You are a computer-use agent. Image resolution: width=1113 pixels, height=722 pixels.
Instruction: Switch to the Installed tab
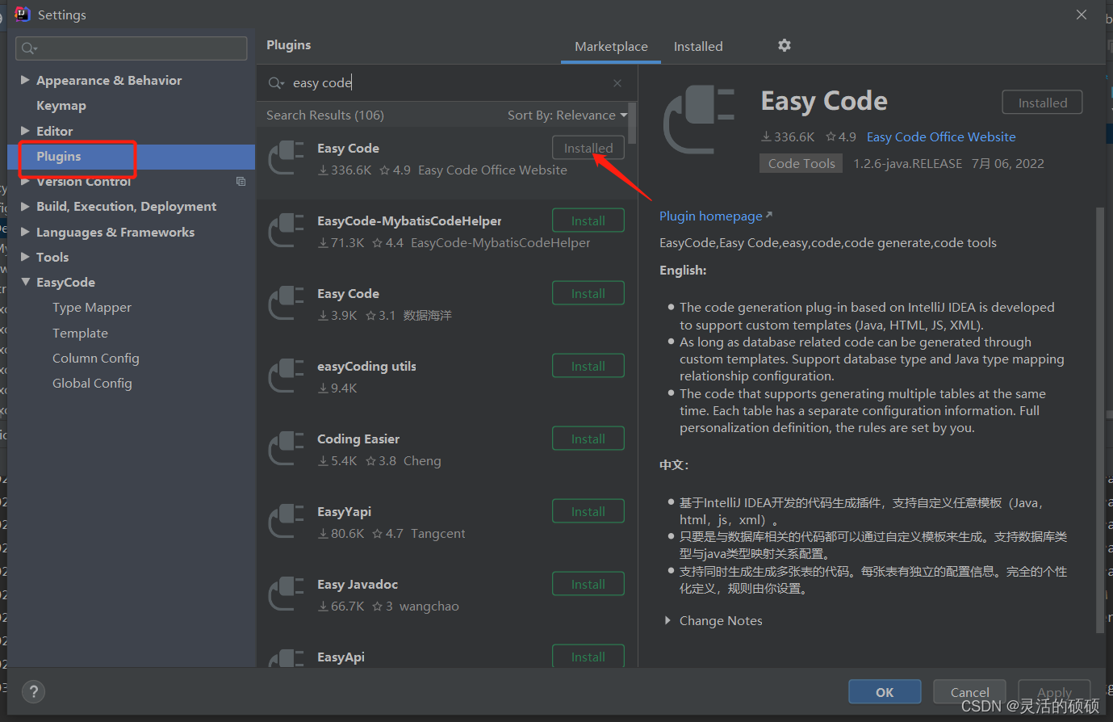coord(697,46)
